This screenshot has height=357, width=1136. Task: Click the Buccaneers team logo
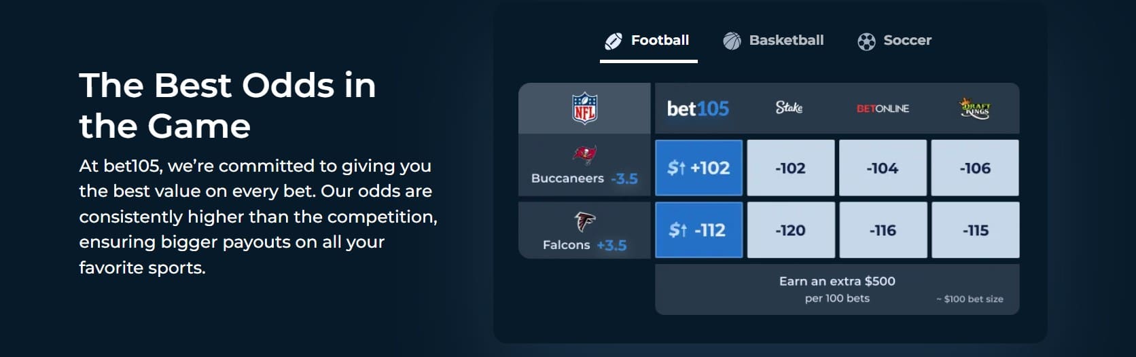tap(584, 155)
